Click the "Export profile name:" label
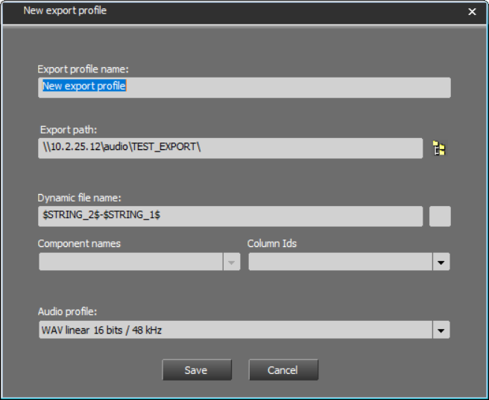Image resolution: width=489 pixels, height=400 pixels. tap(83, 69)
